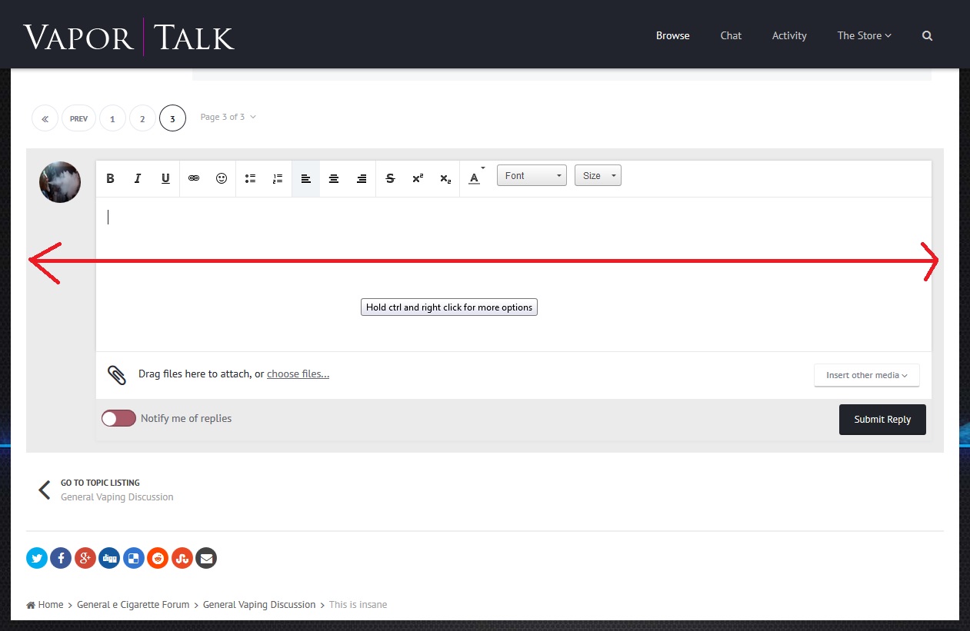
Task: Open the Font dropdown
Action: click(x=532, y=176)
